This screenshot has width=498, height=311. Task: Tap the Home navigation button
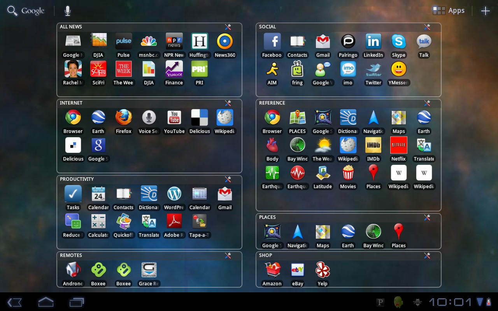46,302
